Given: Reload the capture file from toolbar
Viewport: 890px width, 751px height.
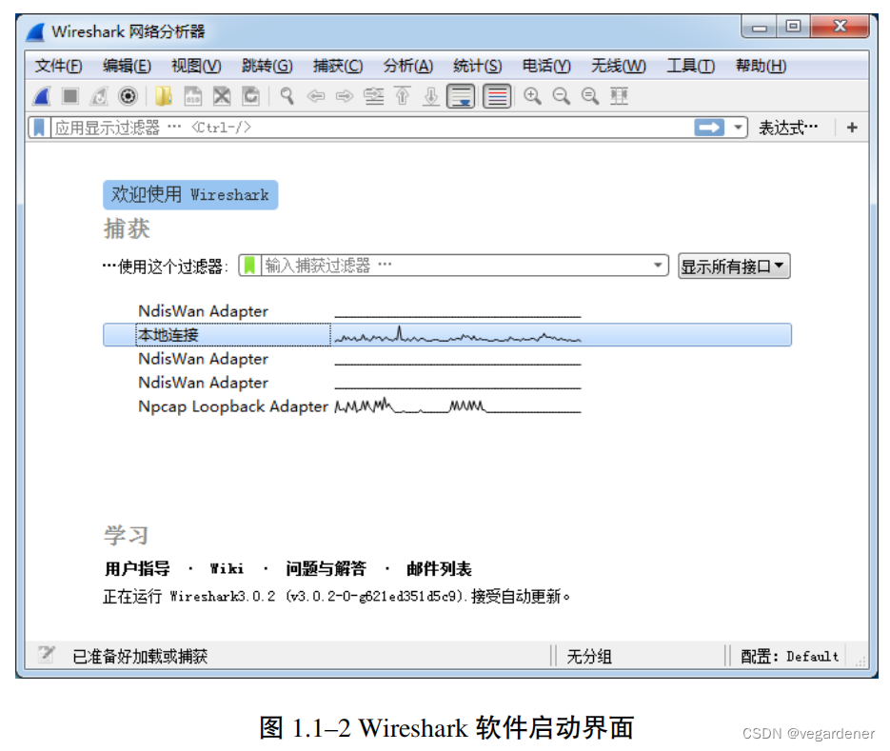Looking at the screenshot, I should coord(250,96).
